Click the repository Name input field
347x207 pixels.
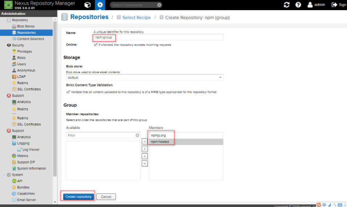coord(158,37)
